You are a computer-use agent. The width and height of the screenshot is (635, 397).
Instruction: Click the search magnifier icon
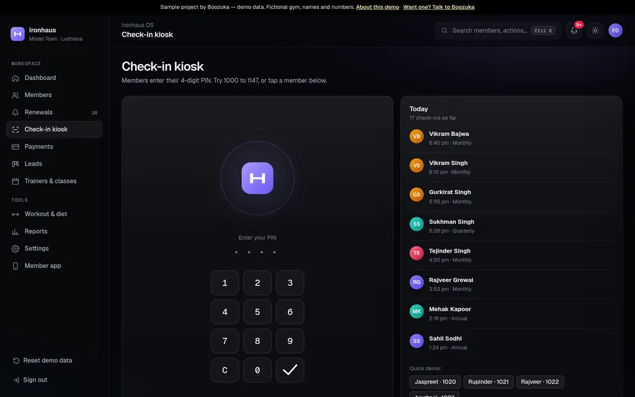click(x=444, y=30)
